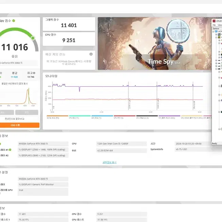Toggle the teal CPU temperature legend
This screenshot has height=222, width=222.
[80, 117]
